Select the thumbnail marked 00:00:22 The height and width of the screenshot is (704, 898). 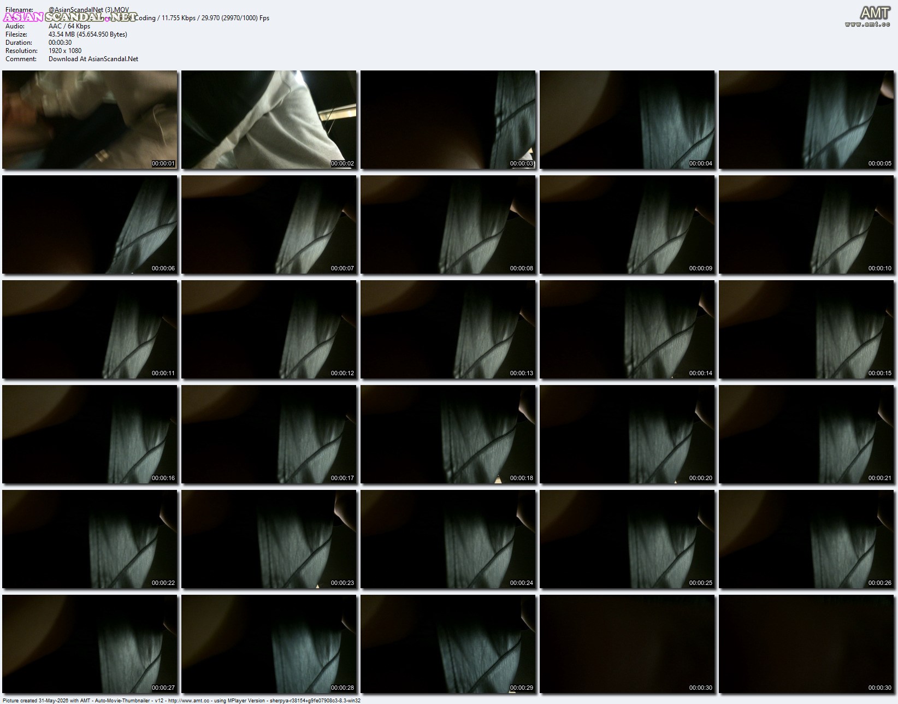[x=90, y=539]
